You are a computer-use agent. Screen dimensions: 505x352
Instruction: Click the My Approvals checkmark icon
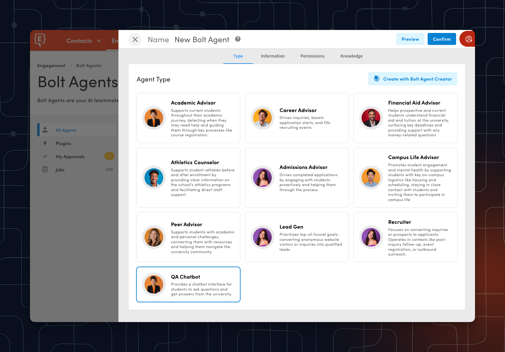pyautogui.click(x=45, y=156)
